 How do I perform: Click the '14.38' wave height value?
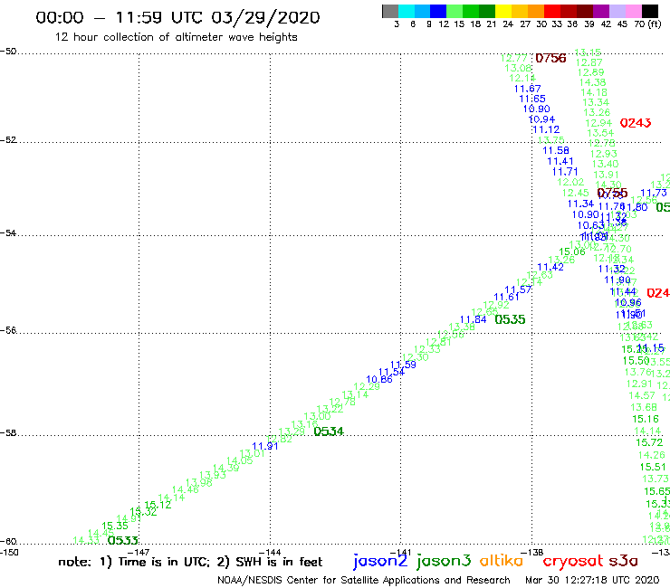(592, 82)
